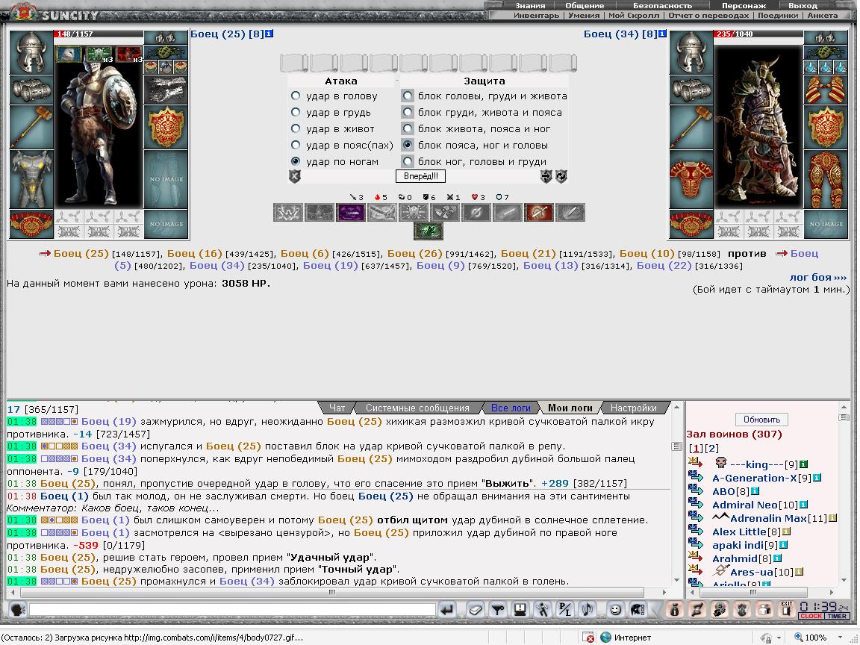Image resolution: width=860 pixels, height=645 pixels.
Task: Click the talking head icon beside the chat input
Action: 18,609
